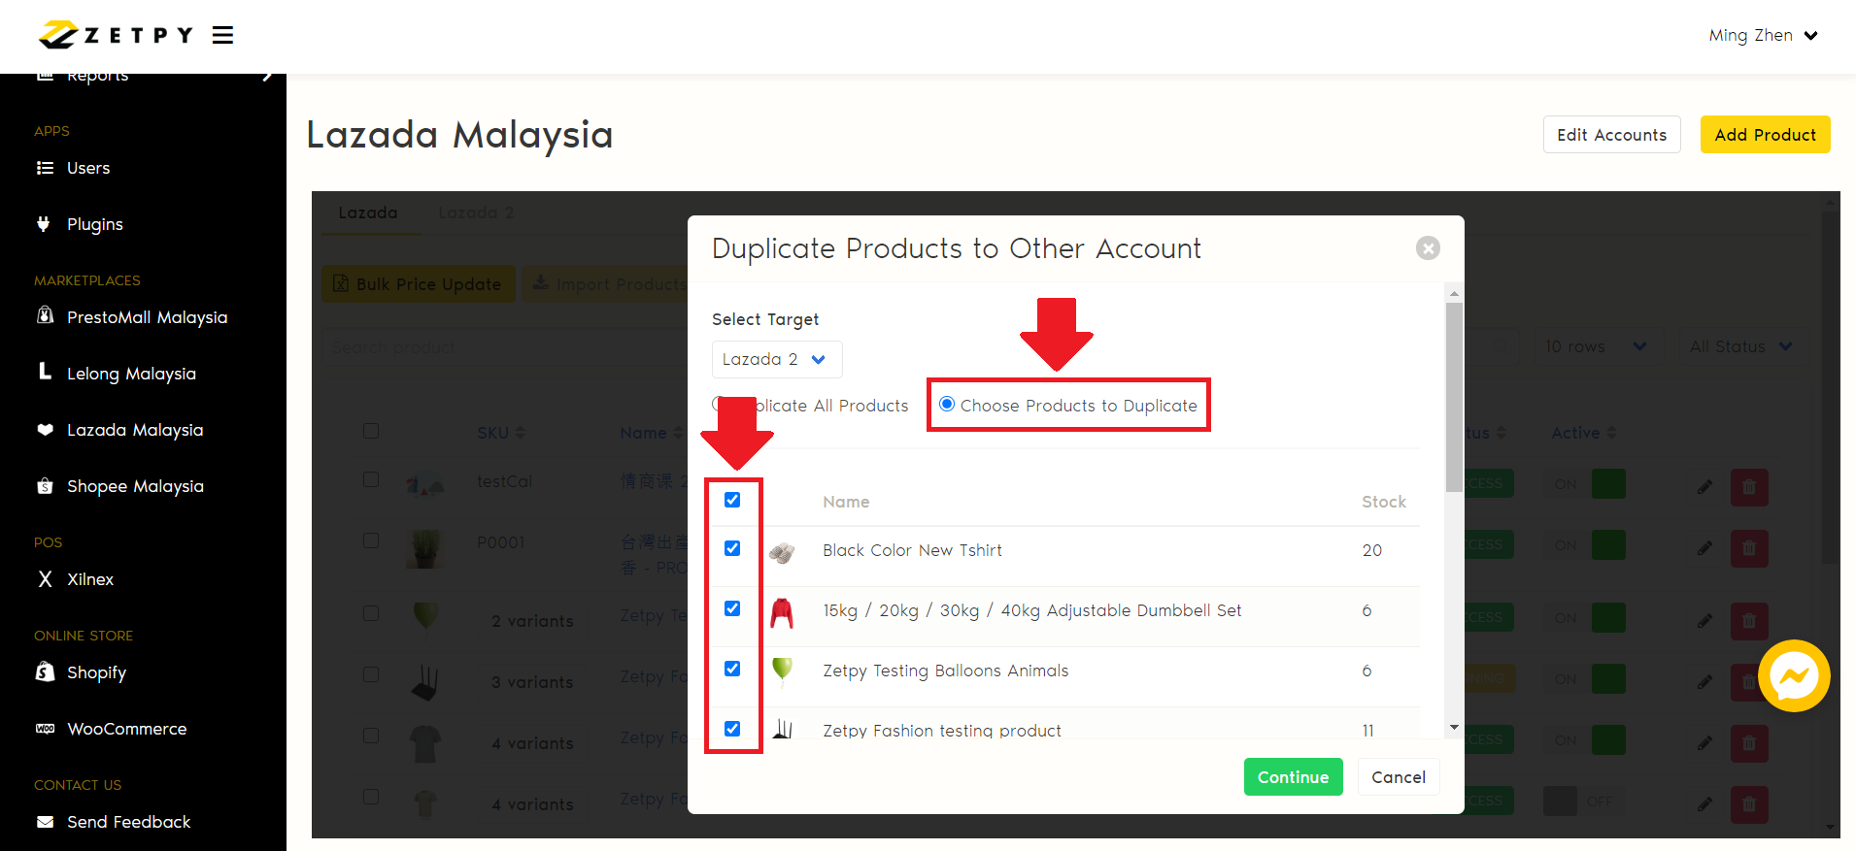Image resolution: width=1856 pixels, height=851 pixels.
Task: Open the Users menu item
Action: (87, 168)
